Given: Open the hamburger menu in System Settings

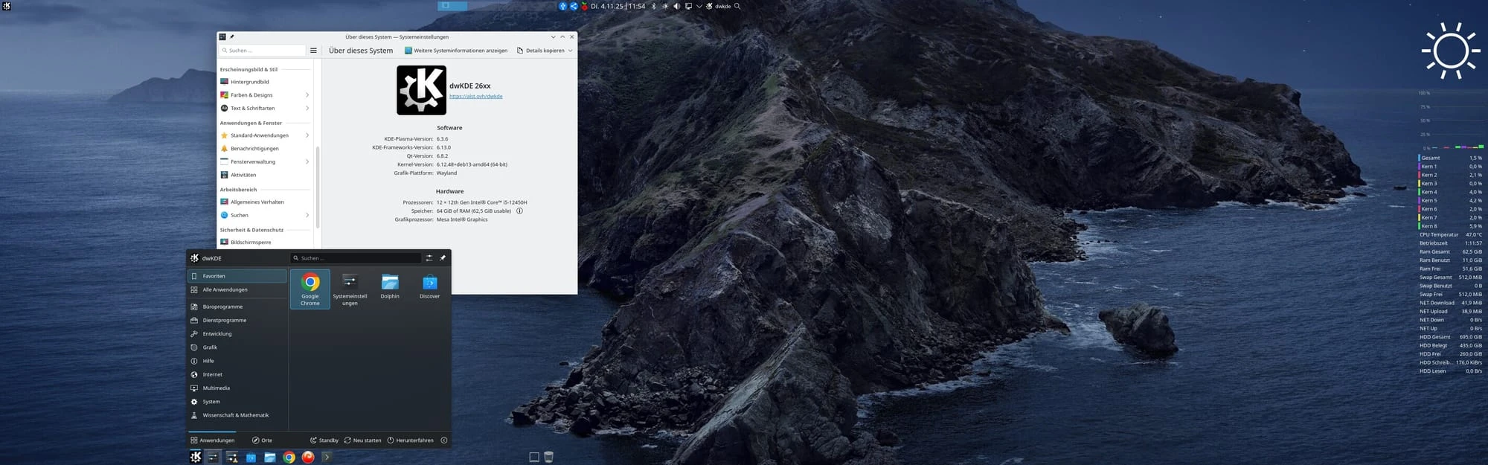Looking at the screenshot, I should tap(313, 51).
